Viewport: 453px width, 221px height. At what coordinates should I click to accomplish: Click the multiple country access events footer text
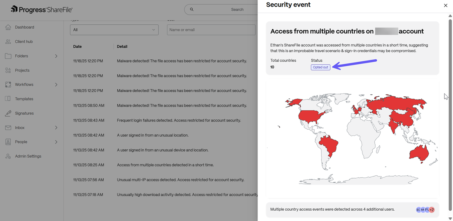[x=332, y=209]
